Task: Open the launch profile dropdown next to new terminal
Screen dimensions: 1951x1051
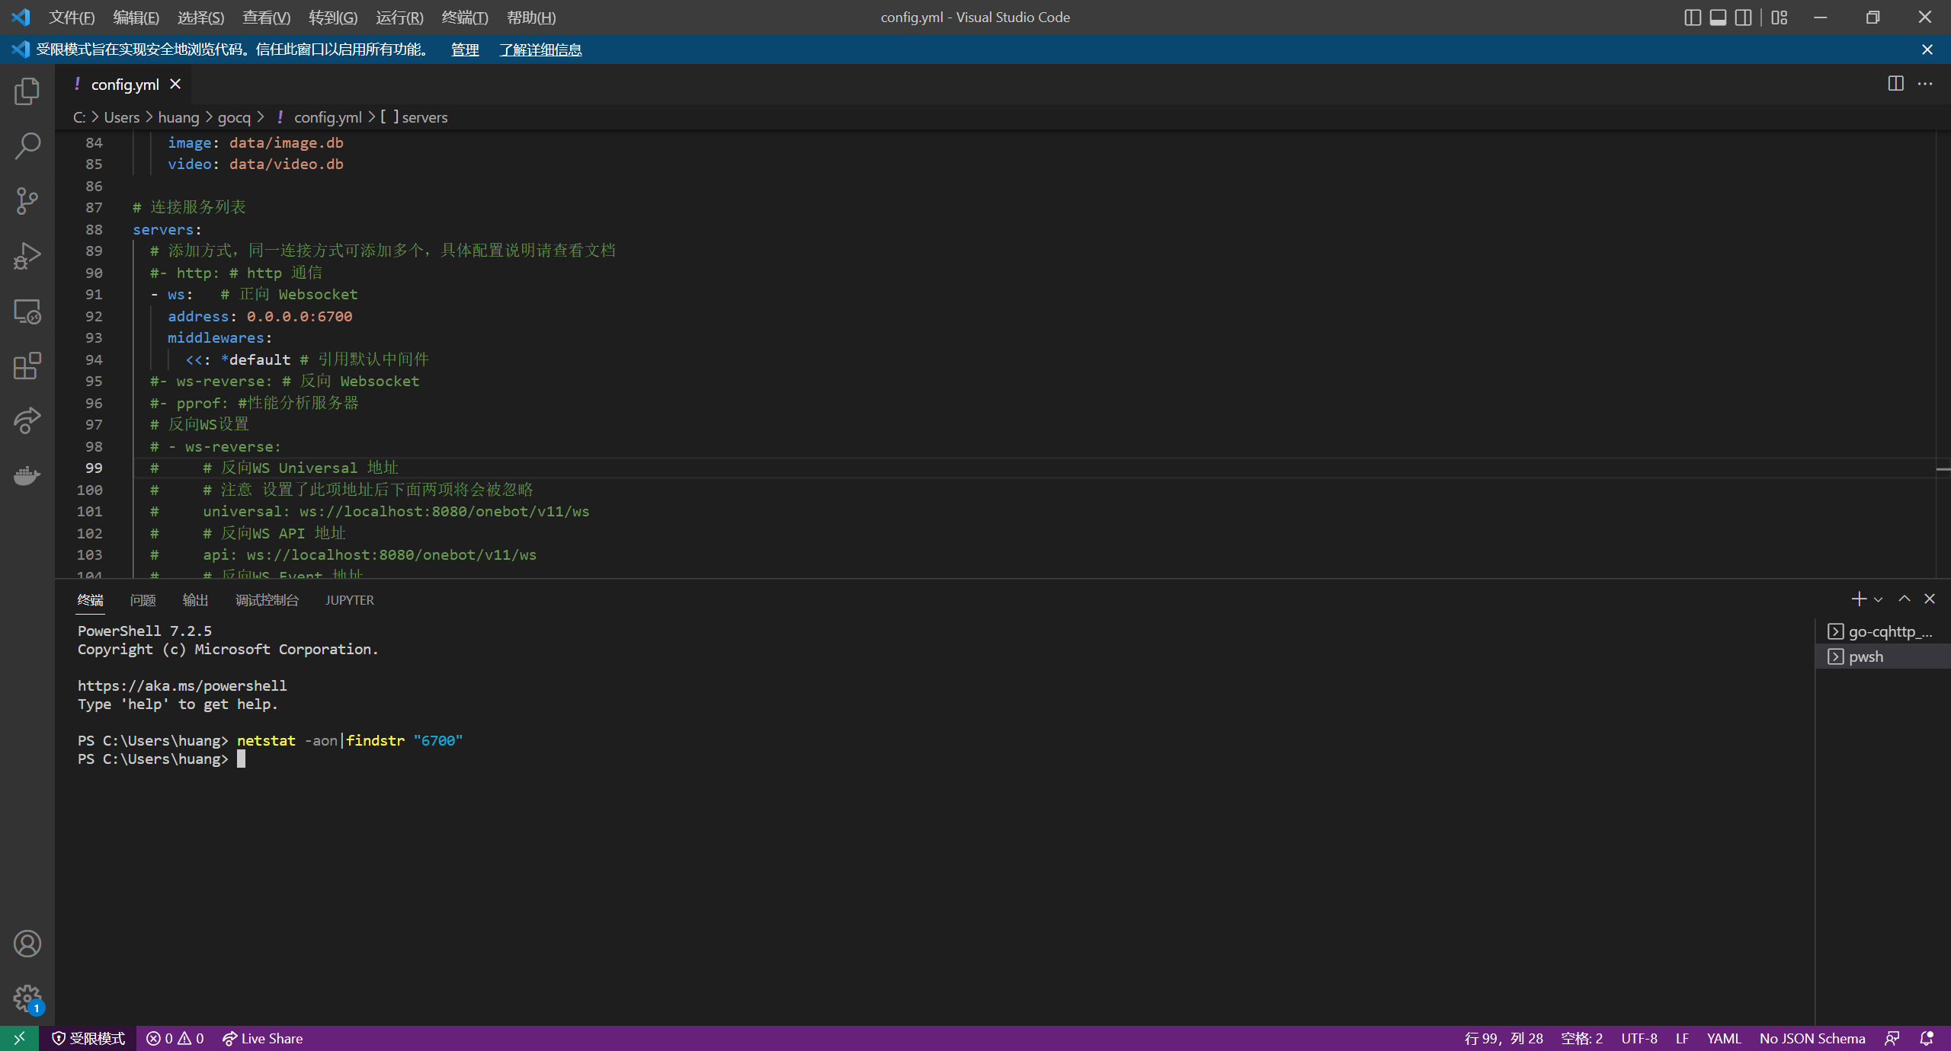Action: tap(1879, 600)
